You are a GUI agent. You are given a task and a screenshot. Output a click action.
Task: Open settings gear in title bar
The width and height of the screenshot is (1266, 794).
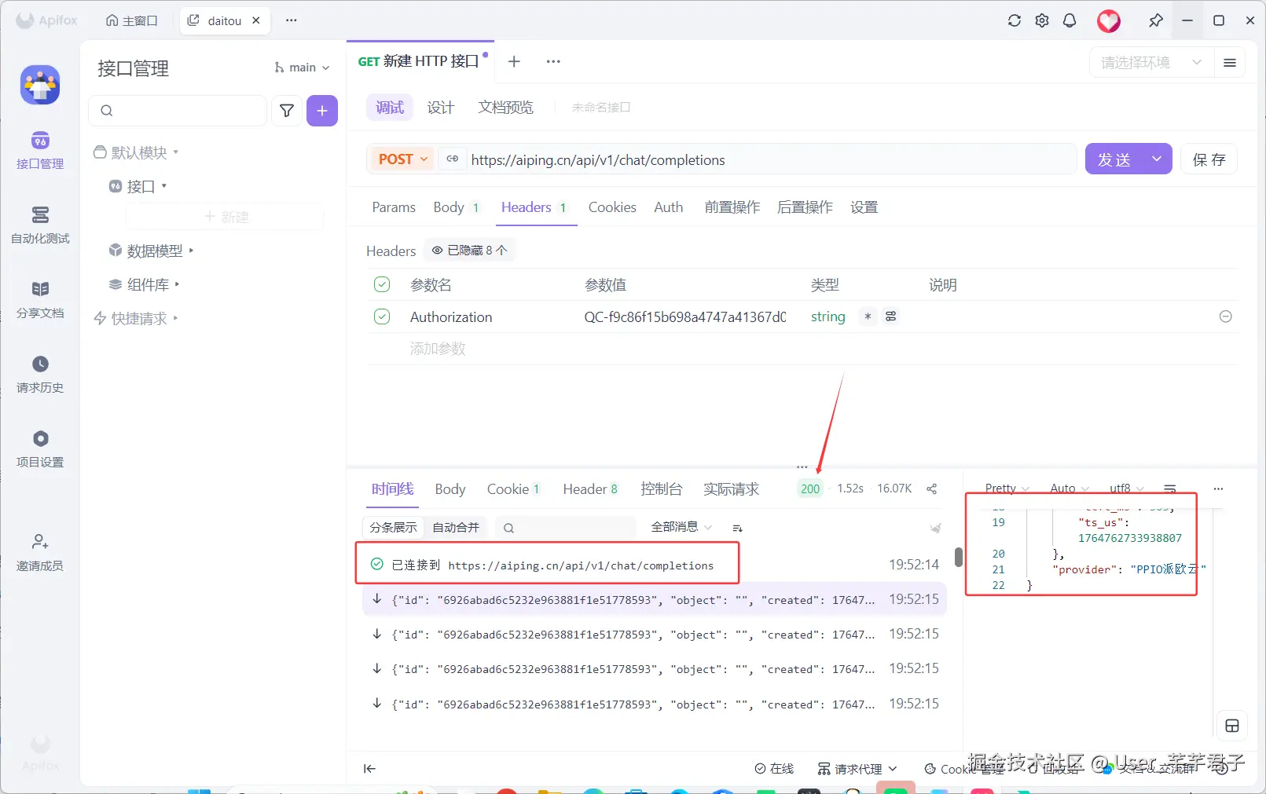coord(1042,21)
